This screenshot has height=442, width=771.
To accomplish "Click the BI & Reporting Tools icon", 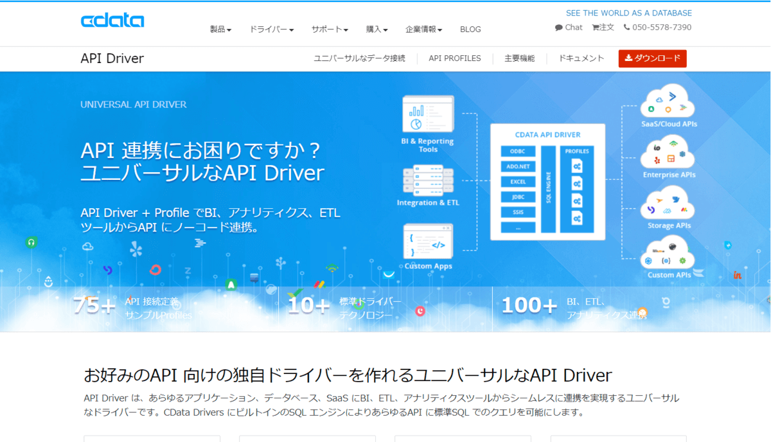I will (x=428, y=114).
